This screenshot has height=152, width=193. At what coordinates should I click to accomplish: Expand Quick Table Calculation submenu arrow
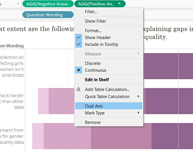139,96
